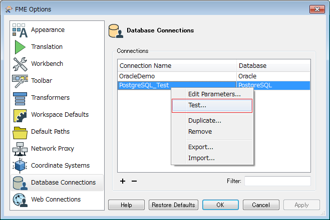Click the Transformers stacked bars icon
This screenshot has height=220, width=330.
[x=20, y=98]
